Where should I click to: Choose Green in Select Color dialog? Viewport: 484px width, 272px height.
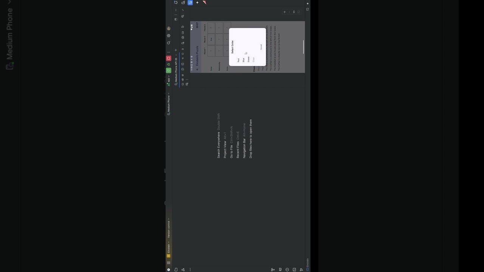click(x=248, y=59)
